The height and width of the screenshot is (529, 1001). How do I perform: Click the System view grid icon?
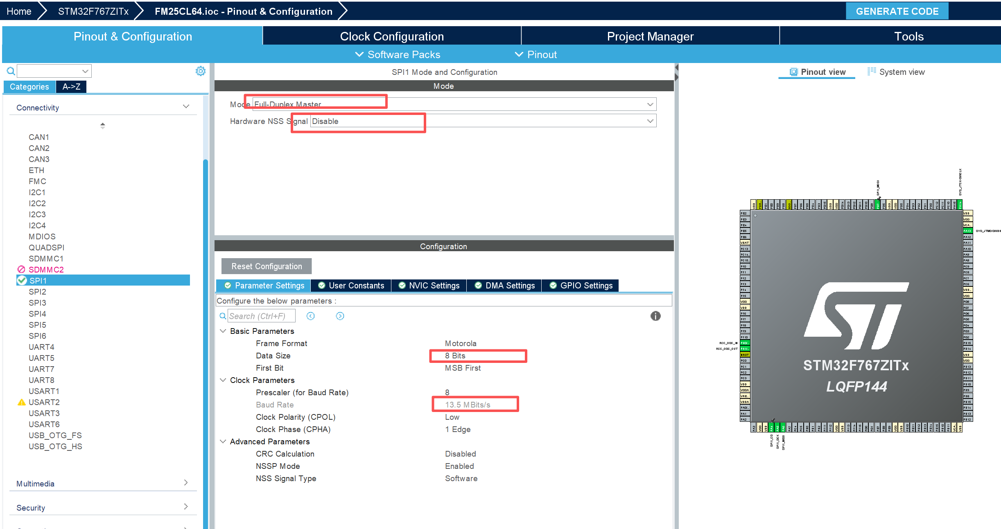click(x=872, y=72)
